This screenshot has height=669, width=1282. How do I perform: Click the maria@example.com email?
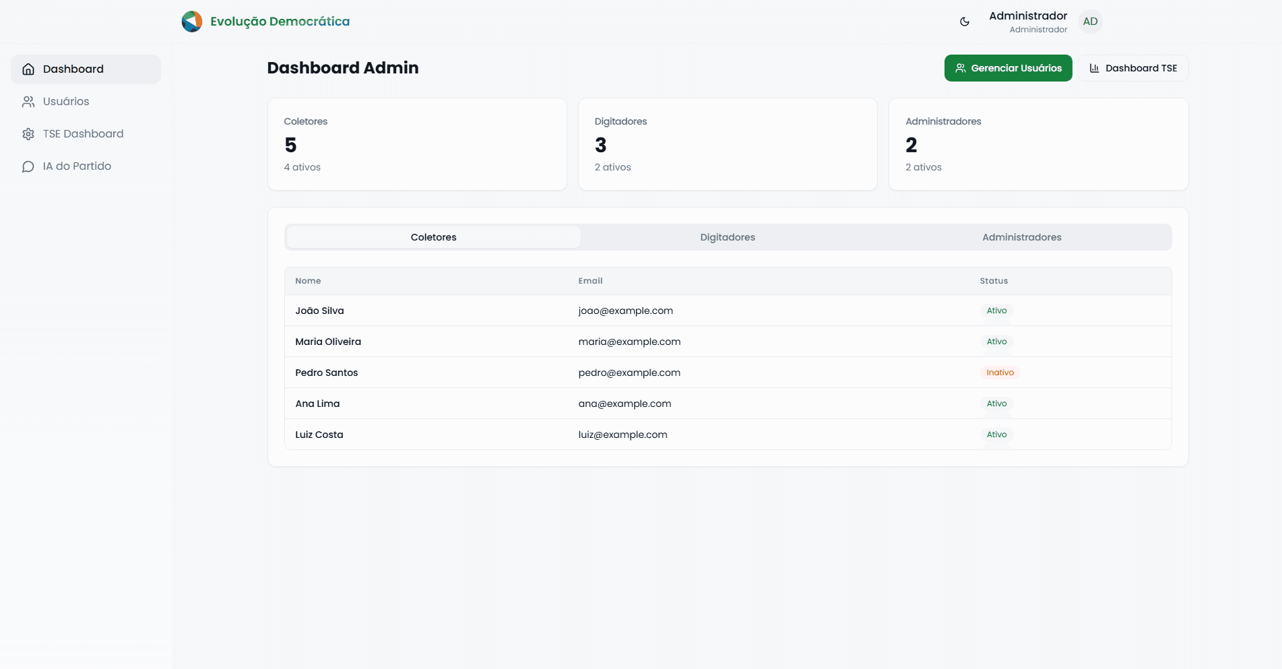[x=629, y=342]
